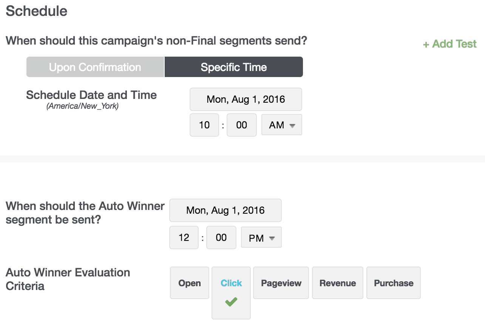
Task: Select Pageview as evaluation criteria
Action: click(x=281, y=283)
